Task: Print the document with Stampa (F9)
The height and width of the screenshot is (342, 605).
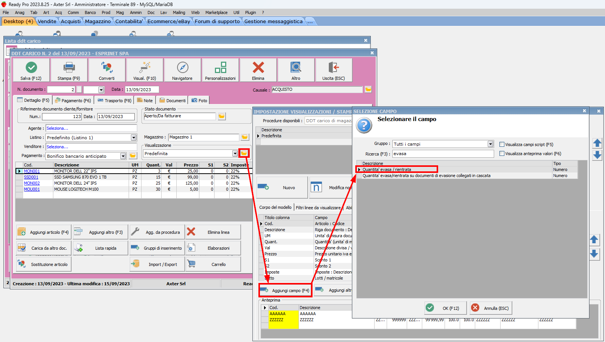Action: (69, 70)
